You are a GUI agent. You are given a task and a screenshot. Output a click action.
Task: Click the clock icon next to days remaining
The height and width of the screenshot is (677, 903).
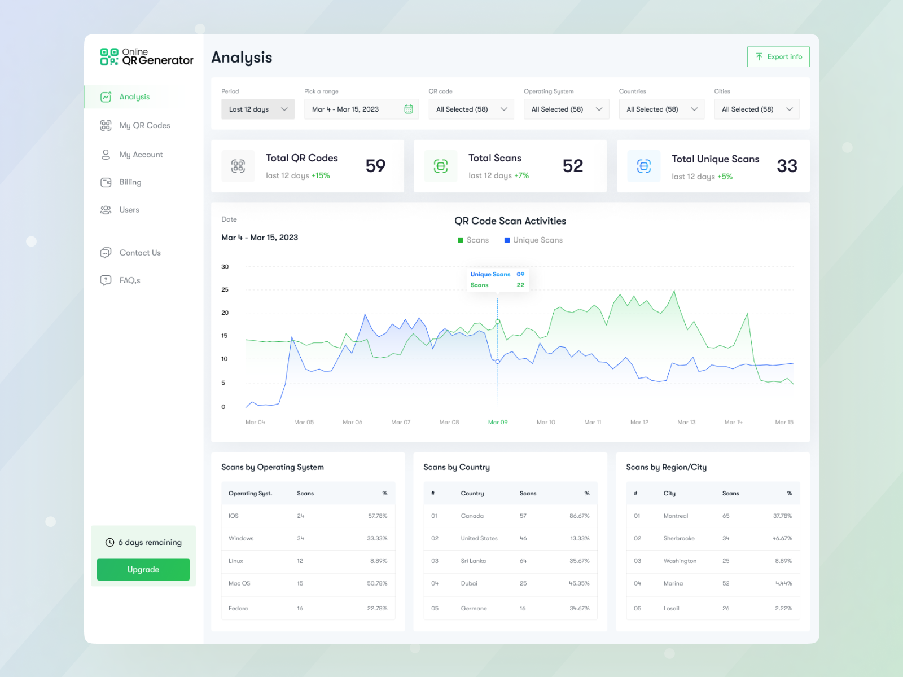[109, 542]
